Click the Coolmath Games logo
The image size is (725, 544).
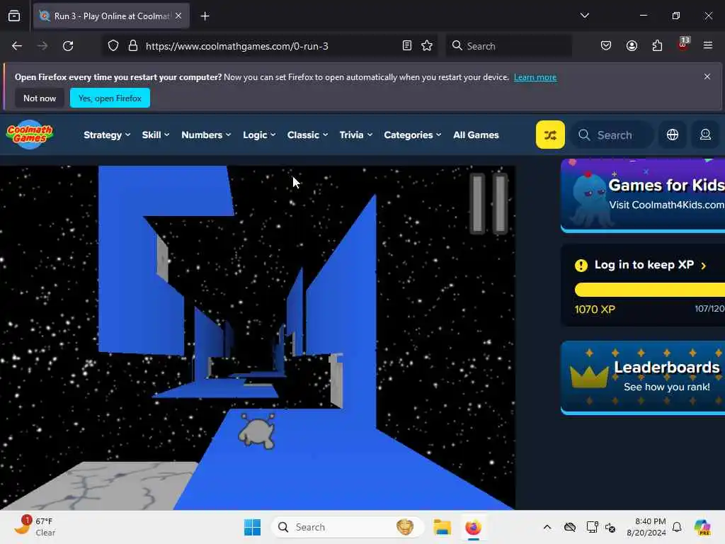tap(30, 135)
